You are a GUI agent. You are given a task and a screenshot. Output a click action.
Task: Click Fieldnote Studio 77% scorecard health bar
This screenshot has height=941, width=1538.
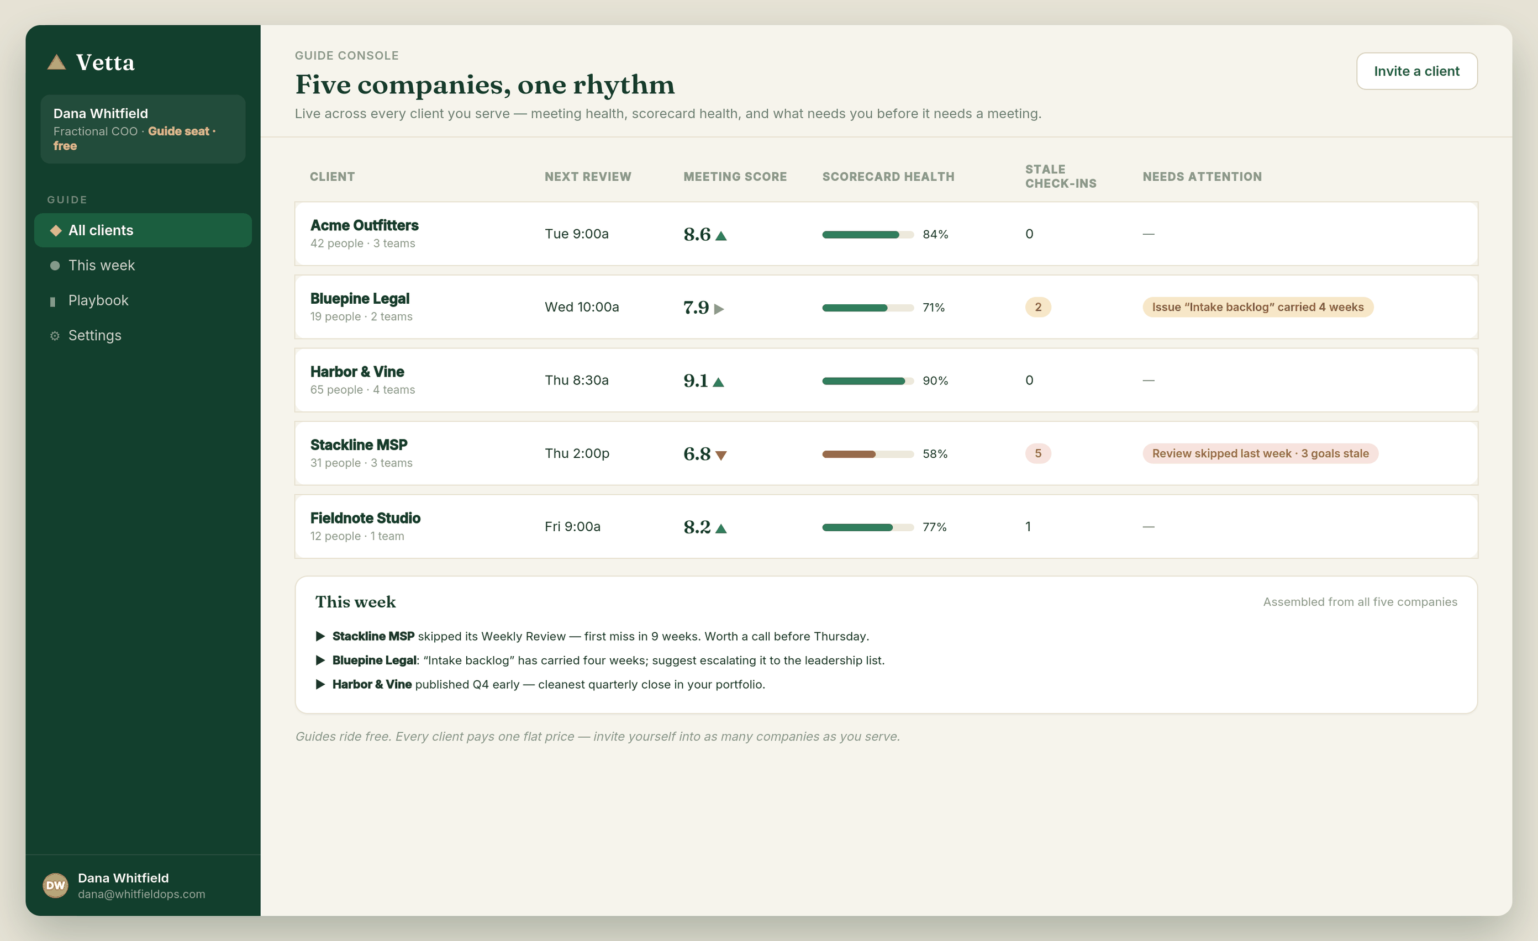pyautogui.click(x=868, y=527)
